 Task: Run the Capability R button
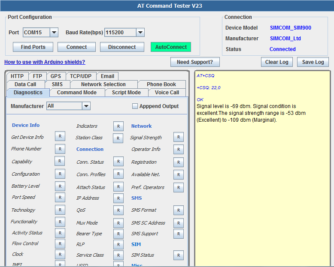[60, 161]
